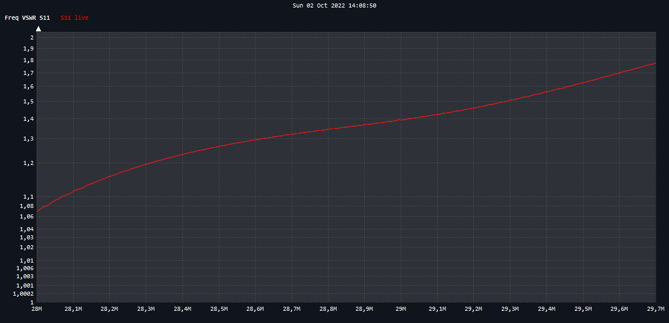This screenshot has width=669, height=323.
Task: Pick the 29,3M tick on the X axis
Action: click(510, 309)
